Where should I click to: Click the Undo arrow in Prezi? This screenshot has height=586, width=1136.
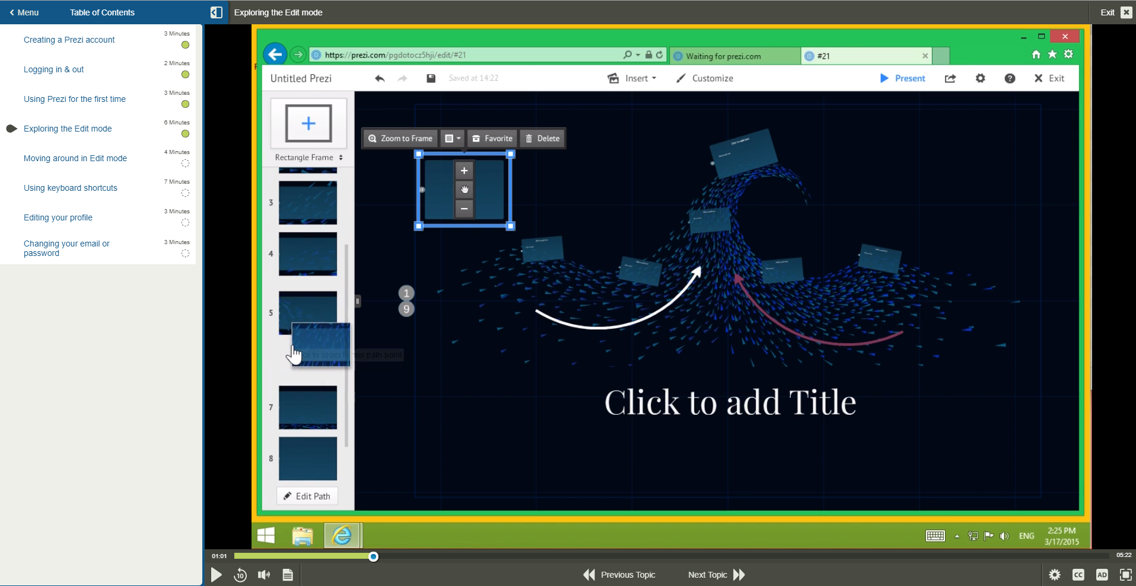pos(379,78)
